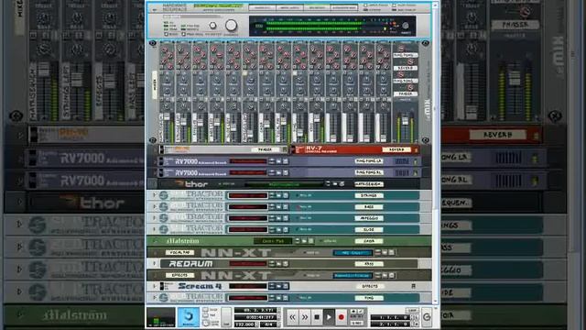
Task: Rewind the song in the transport
Action: [292, 317]
